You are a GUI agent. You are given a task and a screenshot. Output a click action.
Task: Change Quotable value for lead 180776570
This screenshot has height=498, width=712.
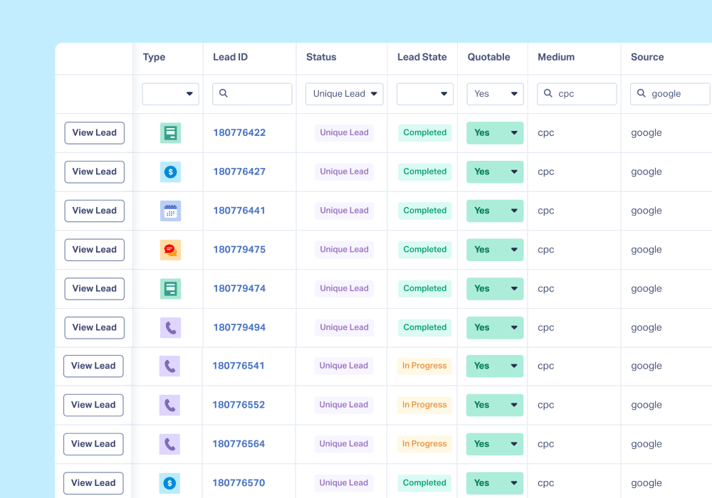495,483
